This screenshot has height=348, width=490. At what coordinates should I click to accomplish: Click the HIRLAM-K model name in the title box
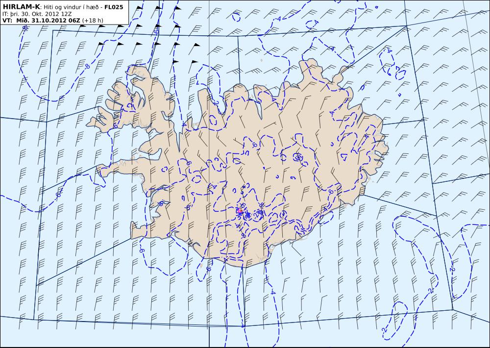(21, 7)
